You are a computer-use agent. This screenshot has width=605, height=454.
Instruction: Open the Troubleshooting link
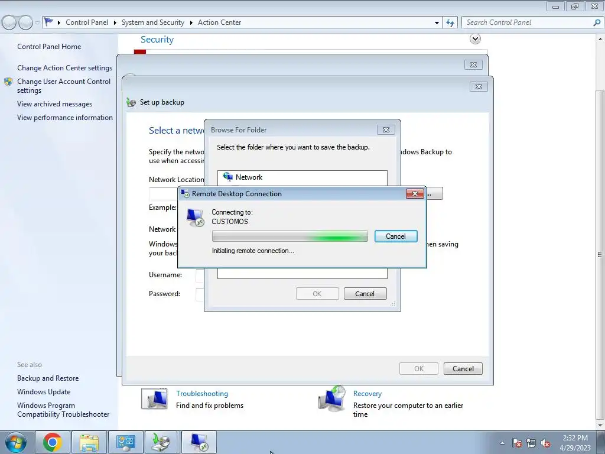pos(202,393)
